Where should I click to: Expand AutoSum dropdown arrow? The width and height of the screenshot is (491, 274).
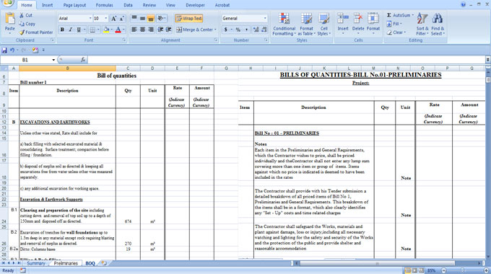pyautogui.click(x=413, y=15)
